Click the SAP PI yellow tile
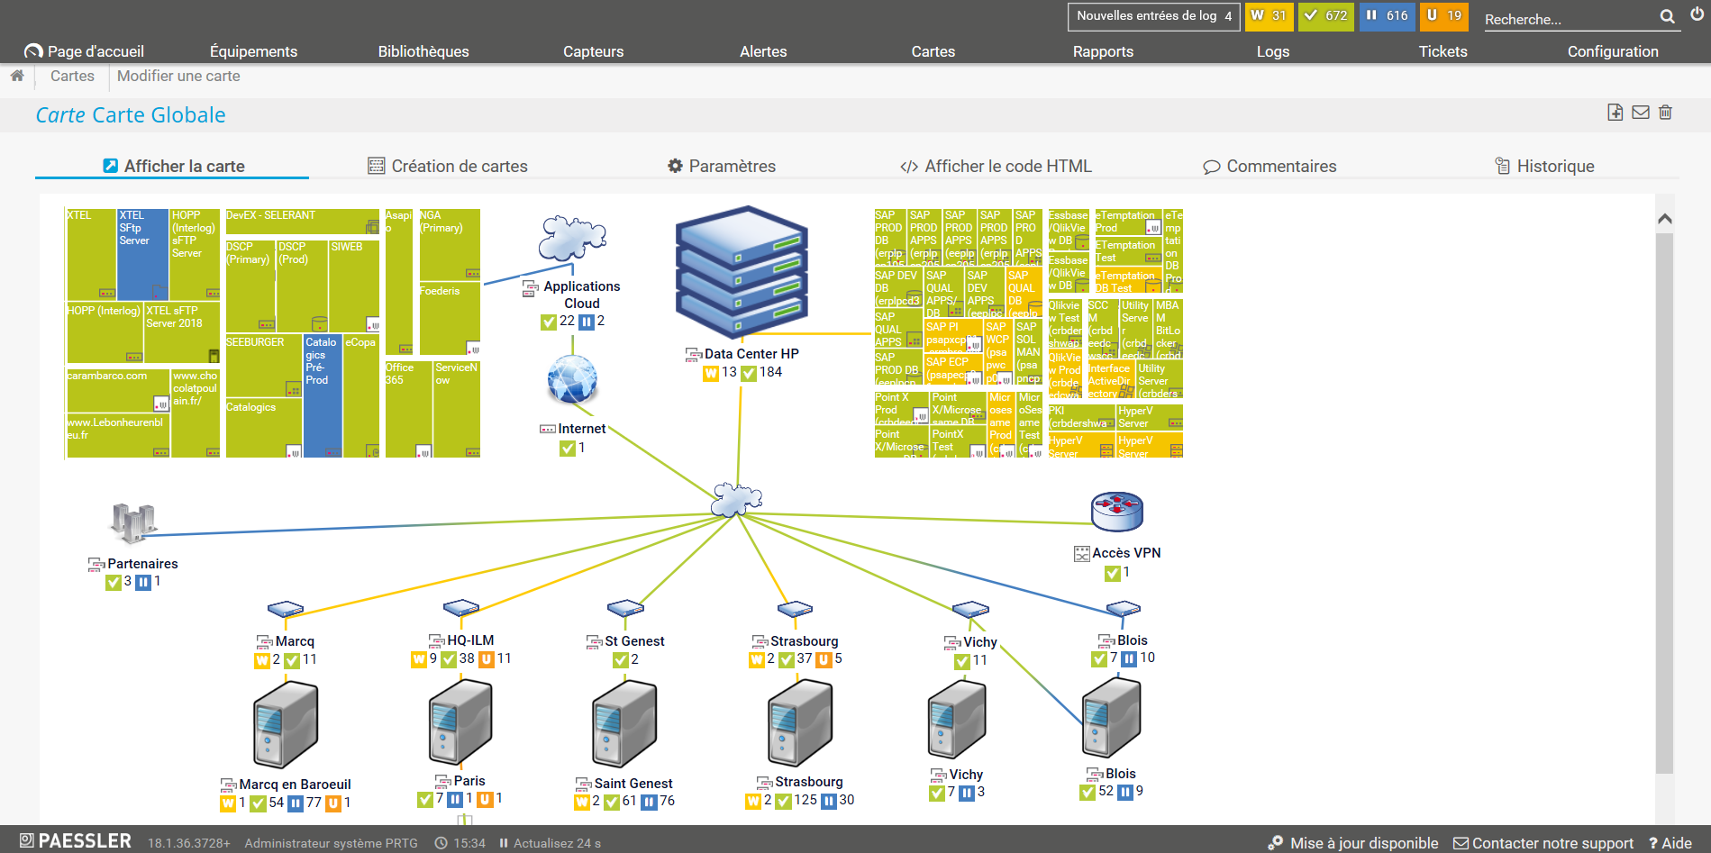The image size is (1711, 853). [953, 337]
